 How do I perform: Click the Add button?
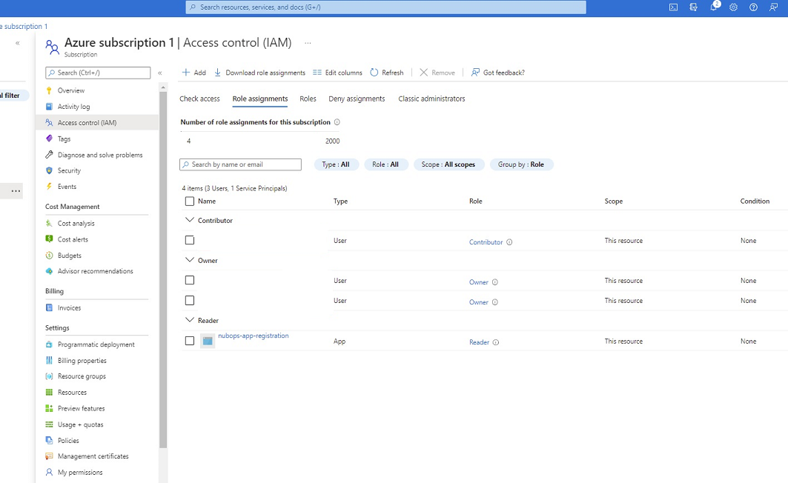click(x=194, y=73)
